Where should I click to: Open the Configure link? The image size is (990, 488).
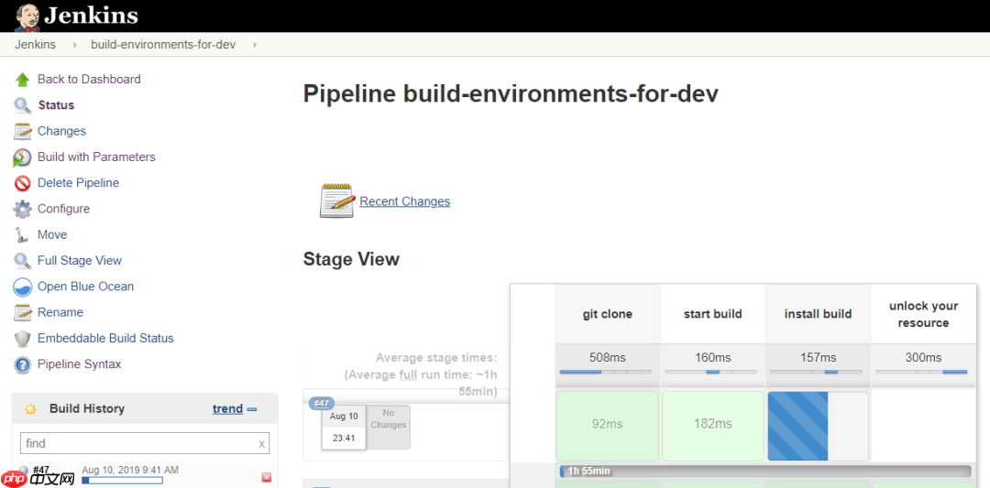tap(64, 209)
